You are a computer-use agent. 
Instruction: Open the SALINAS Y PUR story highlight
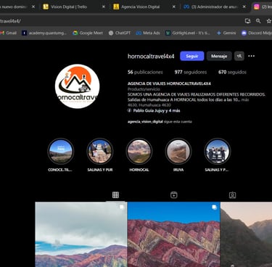[x=100, y=155]
